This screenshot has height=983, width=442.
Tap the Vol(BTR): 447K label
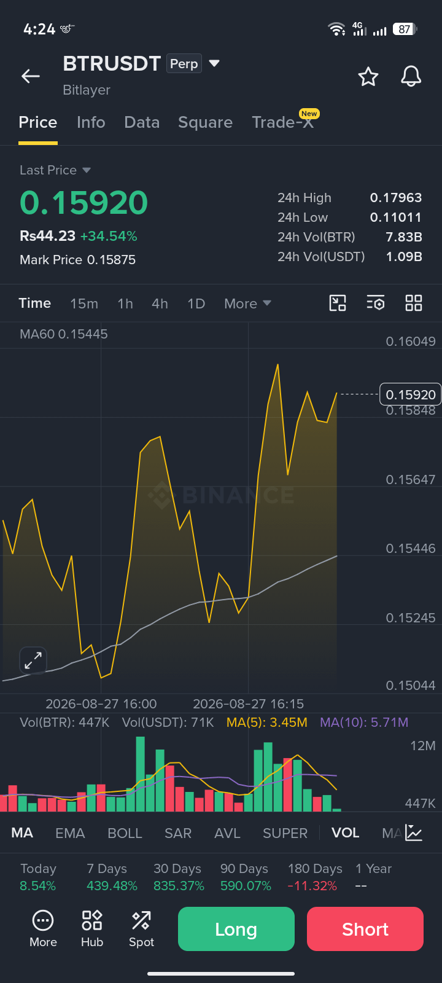(64, 723)
